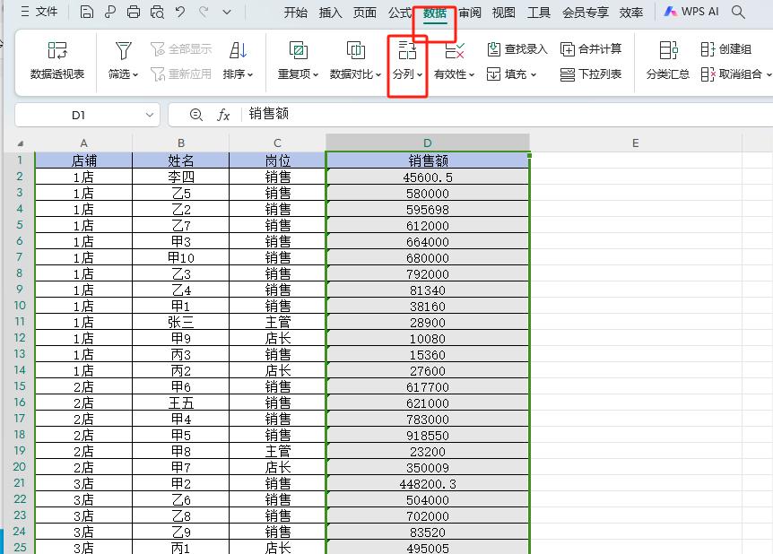Select column D header
The image size is (773, 554).
[428, 143]
